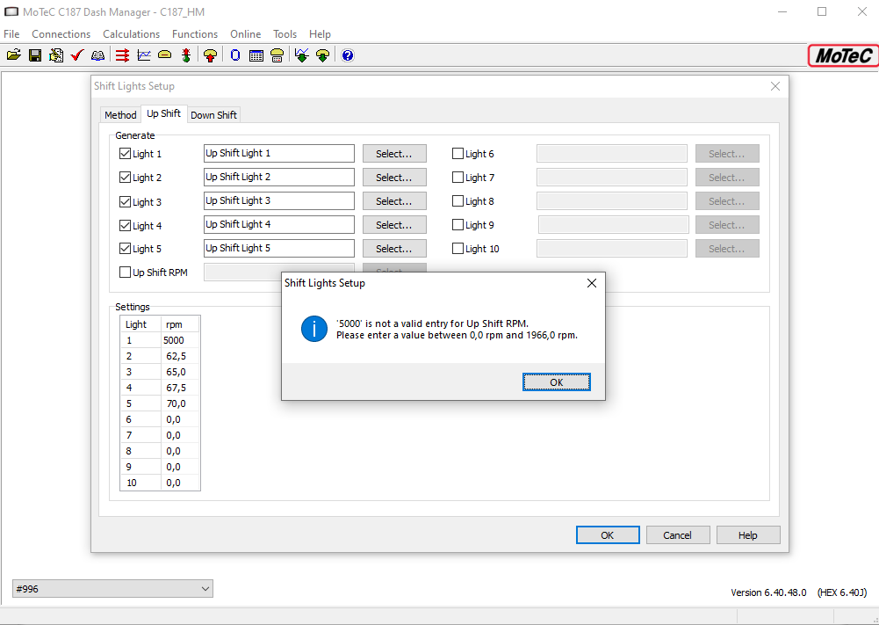Click the 67,5 rpm cell

click(x=181, y=388)
